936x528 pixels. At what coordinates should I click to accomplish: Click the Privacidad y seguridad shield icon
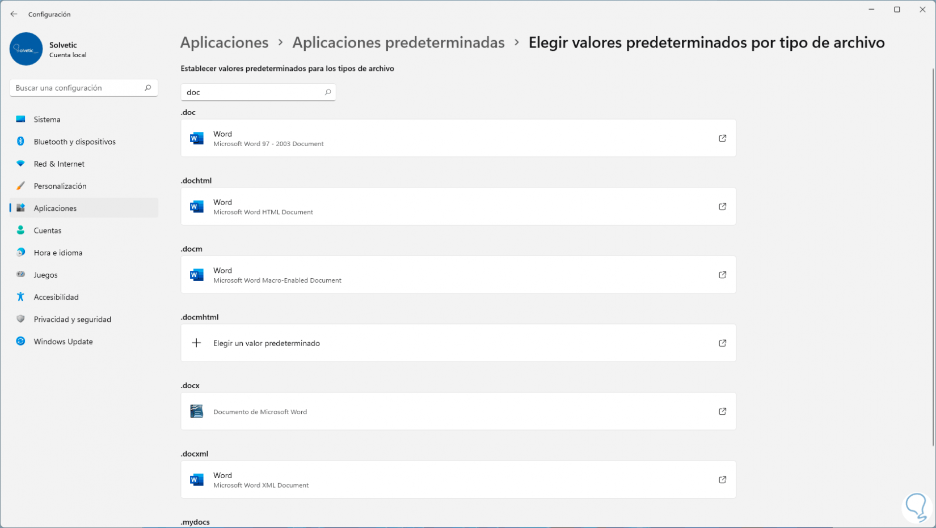click(20, 319)
